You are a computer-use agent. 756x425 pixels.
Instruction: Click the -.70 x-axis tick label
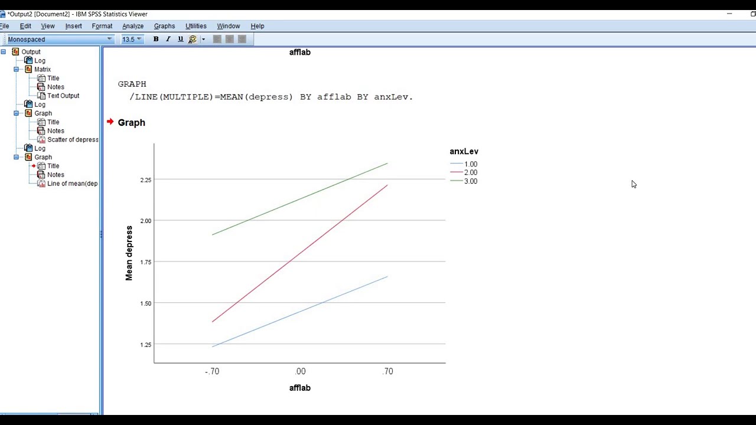point(212,371)
